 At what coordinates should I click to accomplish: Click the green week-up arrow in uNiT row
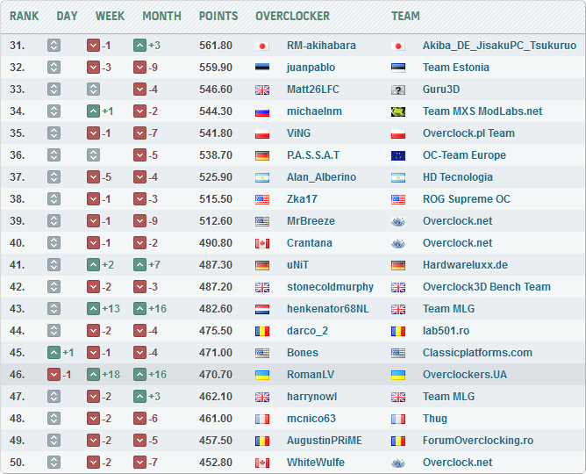point(93,265)
